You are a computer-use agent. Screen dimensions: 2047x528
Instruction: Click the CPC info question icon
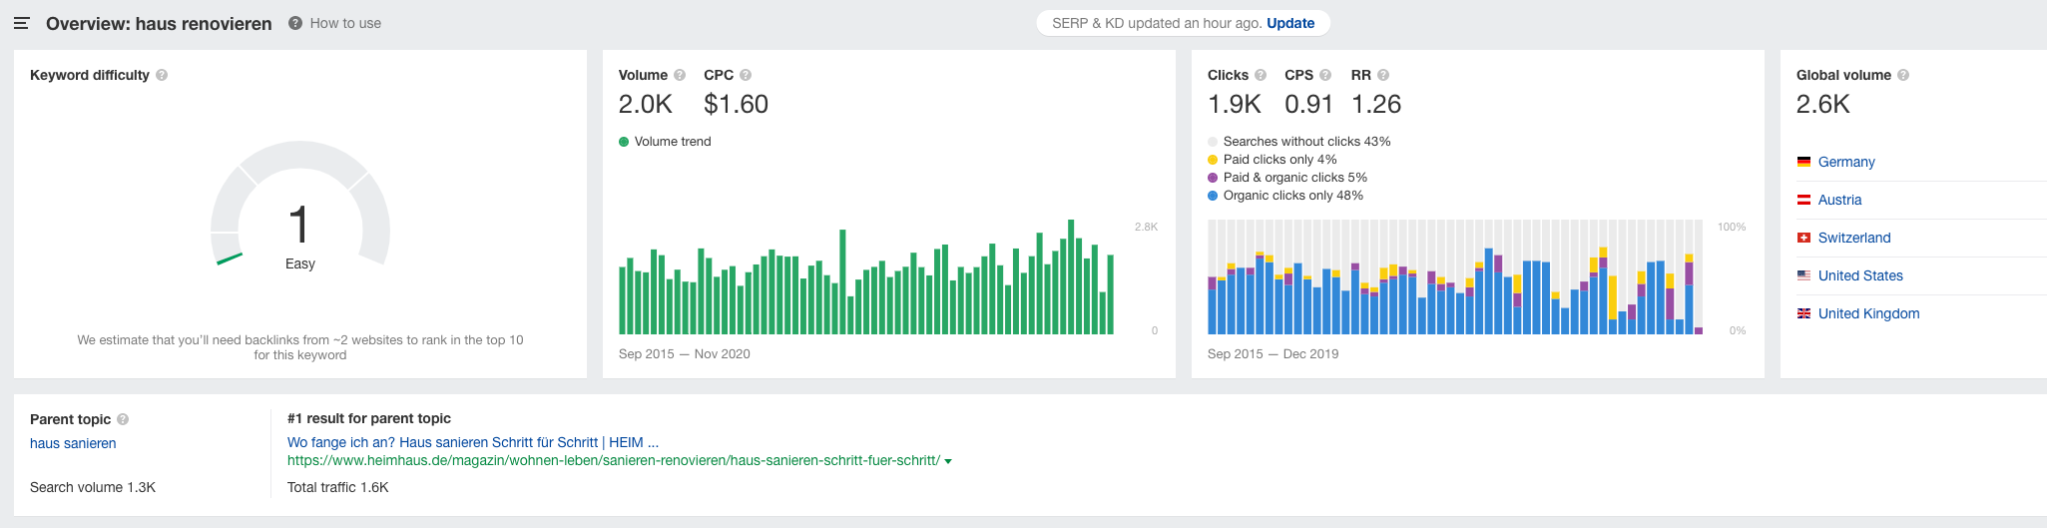746,75
